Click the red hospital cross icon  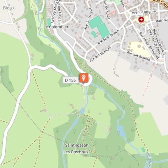pyautogui.click(x=141, y=20)
